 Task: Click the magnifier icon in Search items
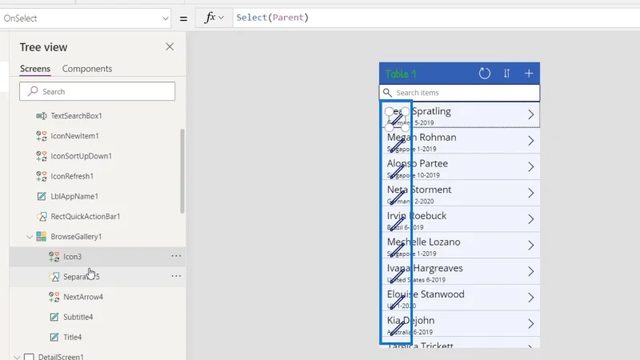pos(387,93)
